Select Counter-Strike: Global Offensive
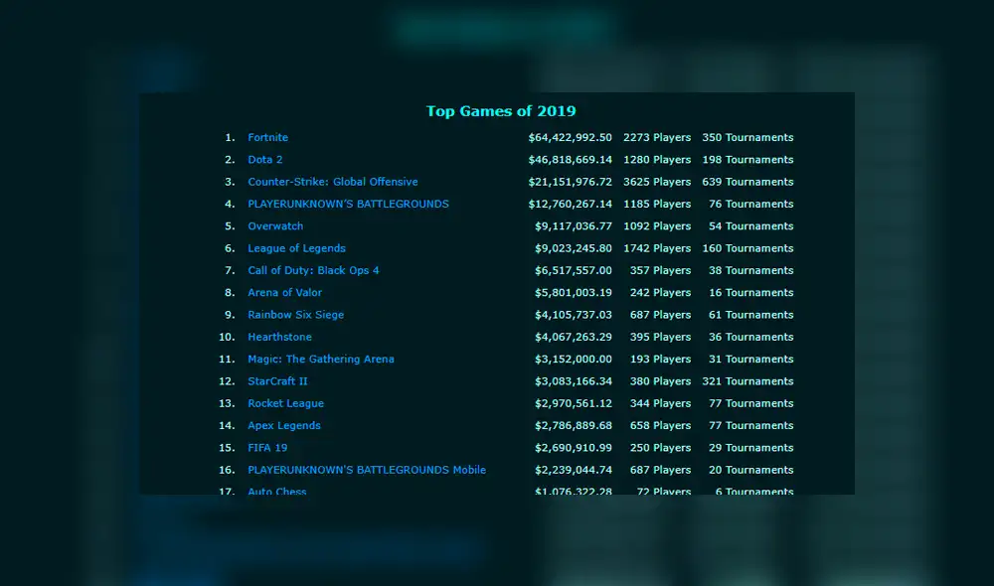Image resolution: width=994 pixels, height=586 pixels. point(332,182)
